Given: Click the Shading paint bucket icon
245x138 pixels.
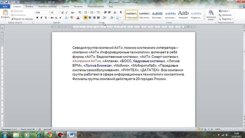Looking at the screenshot, I should point(111,18).
